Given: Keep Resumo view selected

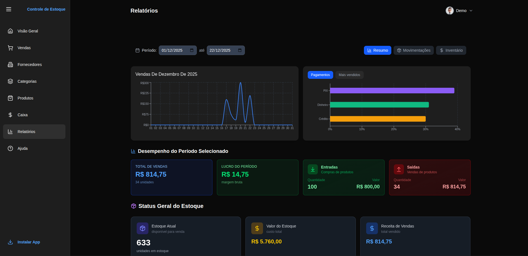Looking at the screenshot, I should click(377, 50).
